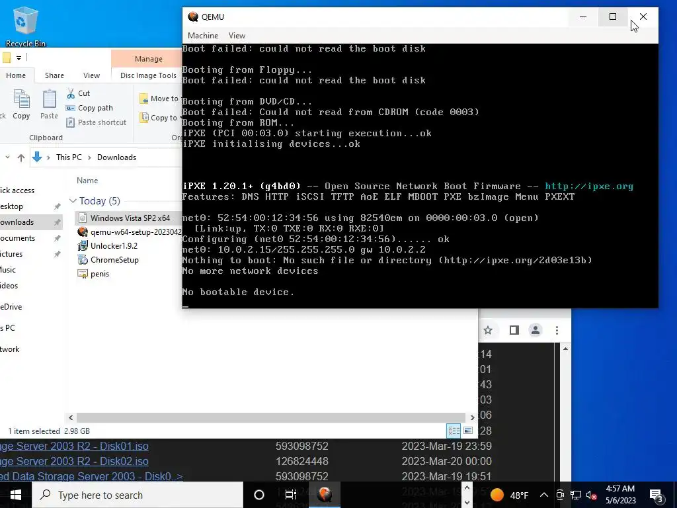Screen dimensions: 677x508
Task: Open File Explorer's View ribbon tab
Action: pos(91,75)
